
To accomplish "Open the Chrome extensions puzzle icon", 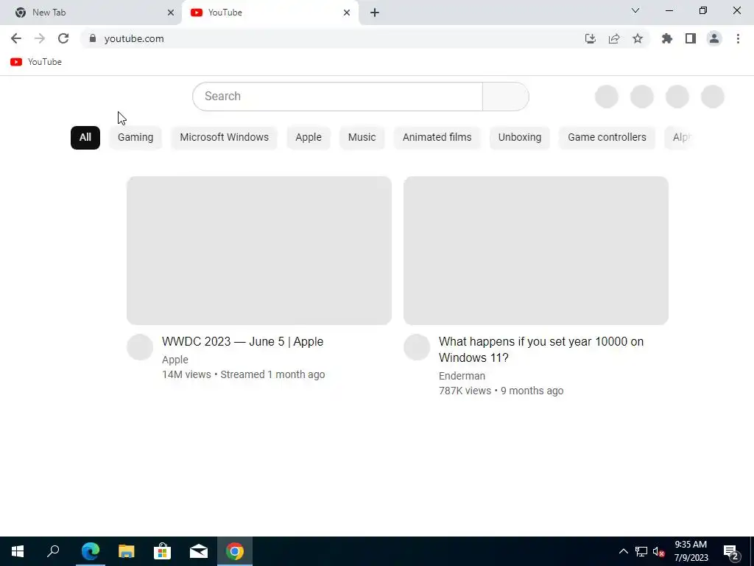I will [667, 38].
